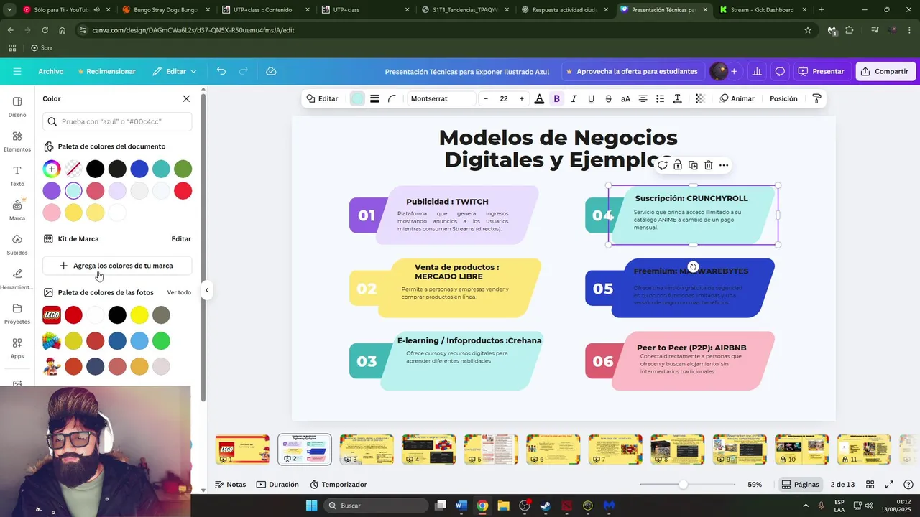
Task: Select the teal document palette swatch
Action: click(161, 169)
